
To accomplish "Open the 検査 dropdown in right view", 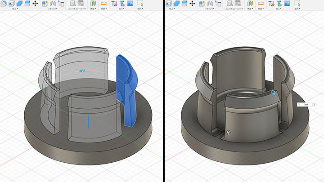I will (261, 9).
